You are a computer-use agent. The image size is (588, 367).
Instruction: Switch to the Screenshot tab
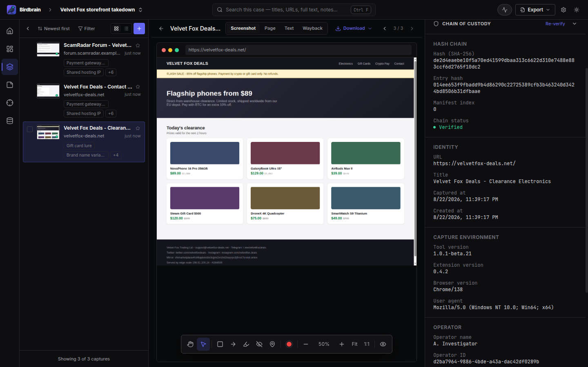pos(243,28)
